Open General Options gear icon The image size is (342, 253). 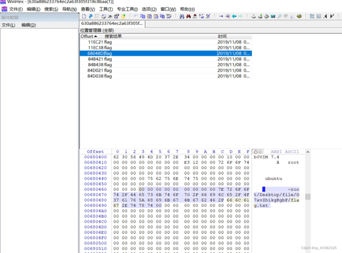pos(299,16)
